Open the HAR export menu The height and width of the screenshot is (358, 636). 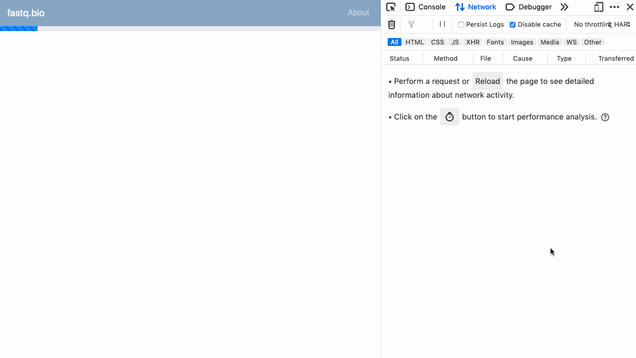coord(622,24)
